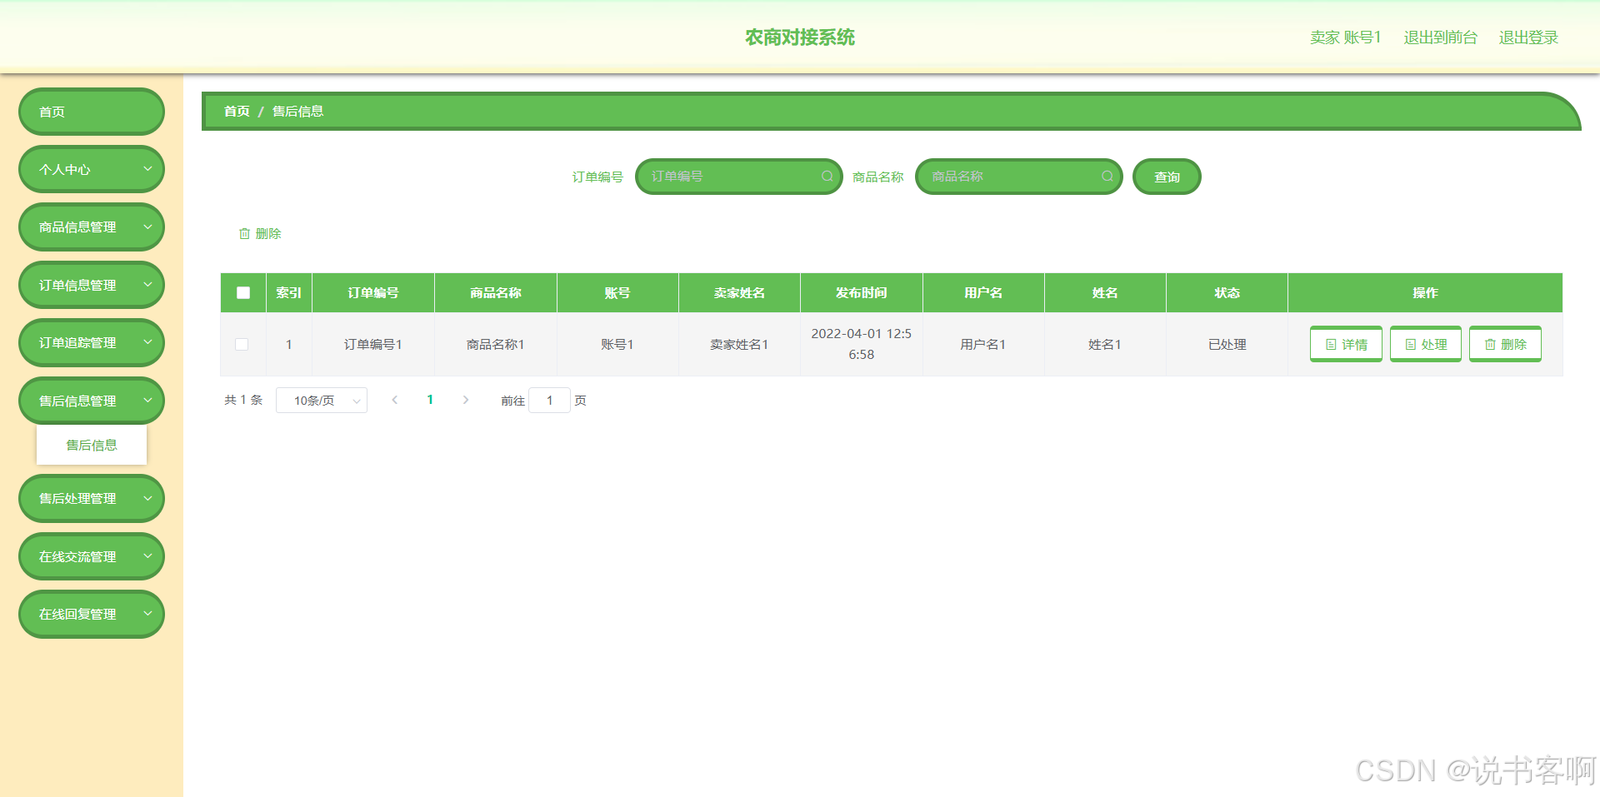Click the search icon in 订单编号 field
This screenshot has height=797, width=1600.
coord(827,177)
